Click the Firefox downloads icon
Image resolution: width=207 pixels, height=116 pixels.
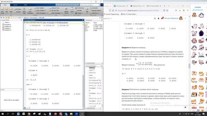[x=180, y=10]
